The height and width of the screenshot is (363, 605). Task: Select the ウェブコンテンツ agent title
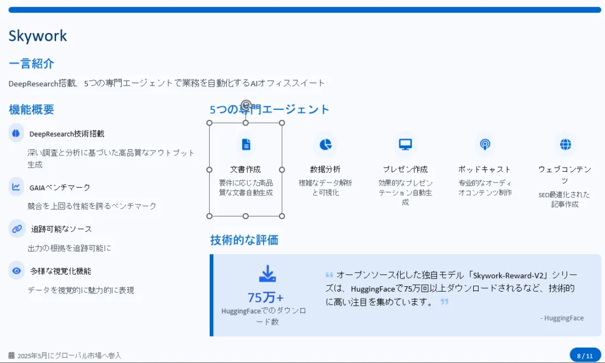pos(565,175)
